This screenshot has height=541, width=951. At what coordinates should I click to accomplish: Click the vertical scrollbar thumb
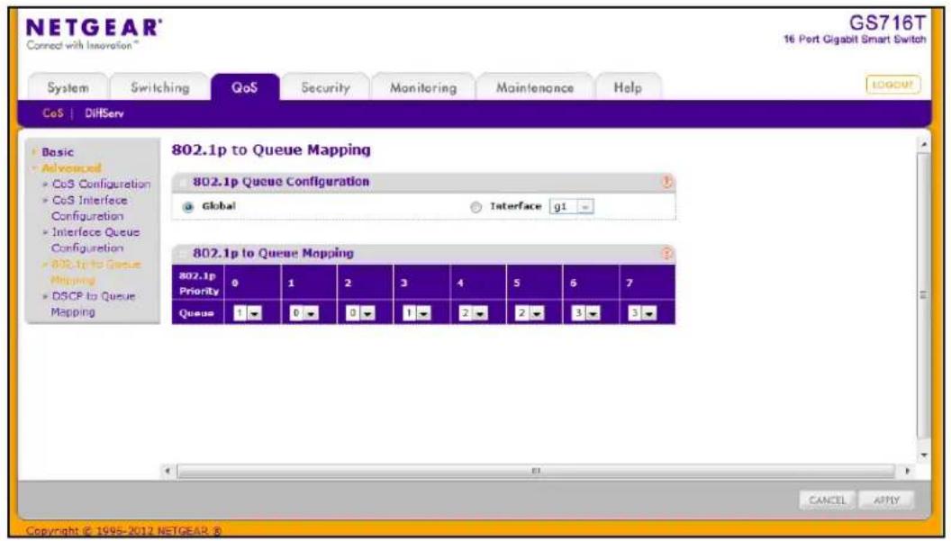(924, 295)
